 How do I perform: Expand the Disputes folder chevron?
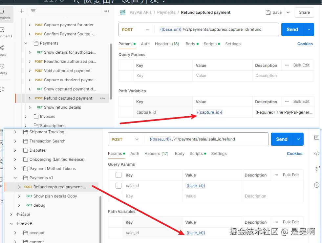[x=15, y=150]
